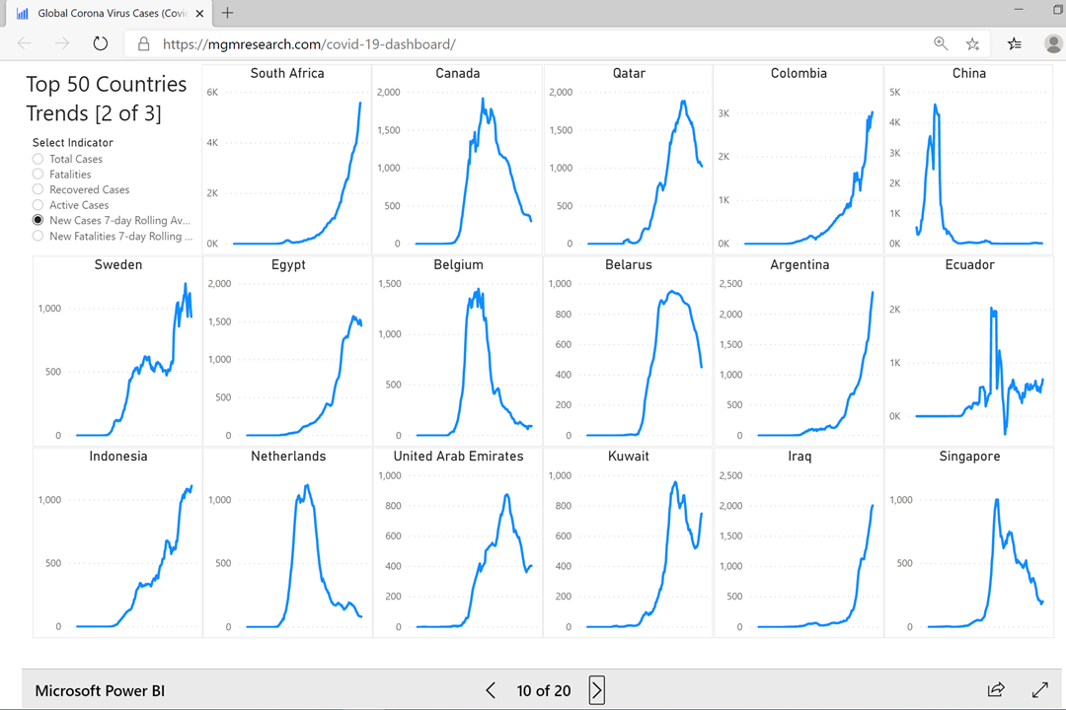This screenshot has width=1066, height=710.
Task: Share the Power BI report
Action: (996, 689)
